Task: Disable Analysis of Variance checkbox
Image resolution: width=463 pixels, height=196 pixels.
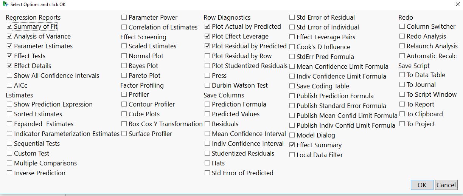Action: [x=9, y=37]
